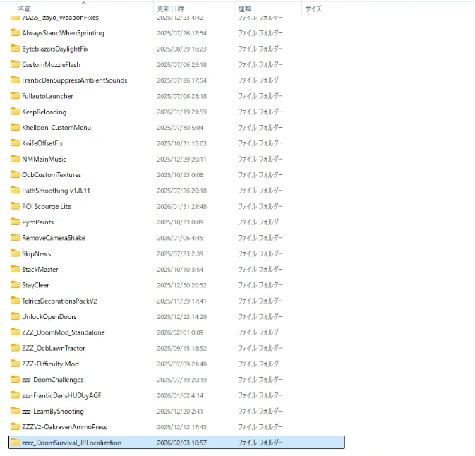Select the ByteblazarsDaylightFix folder icon
The image size is (475, 456).
pos(15,49)
